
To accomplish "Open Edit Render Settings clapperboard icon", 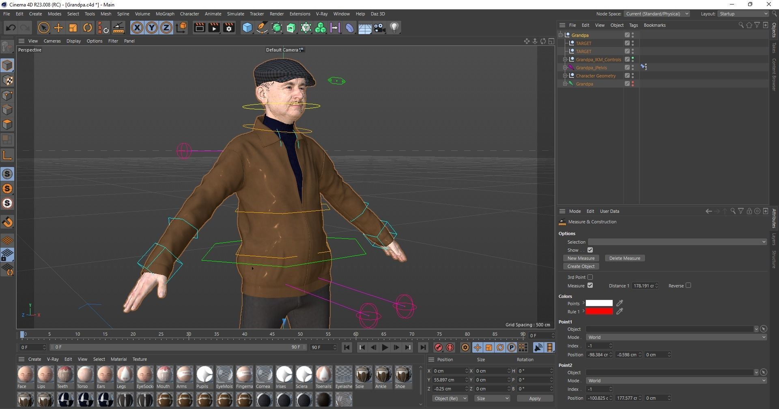I will (x=229, y=28).
